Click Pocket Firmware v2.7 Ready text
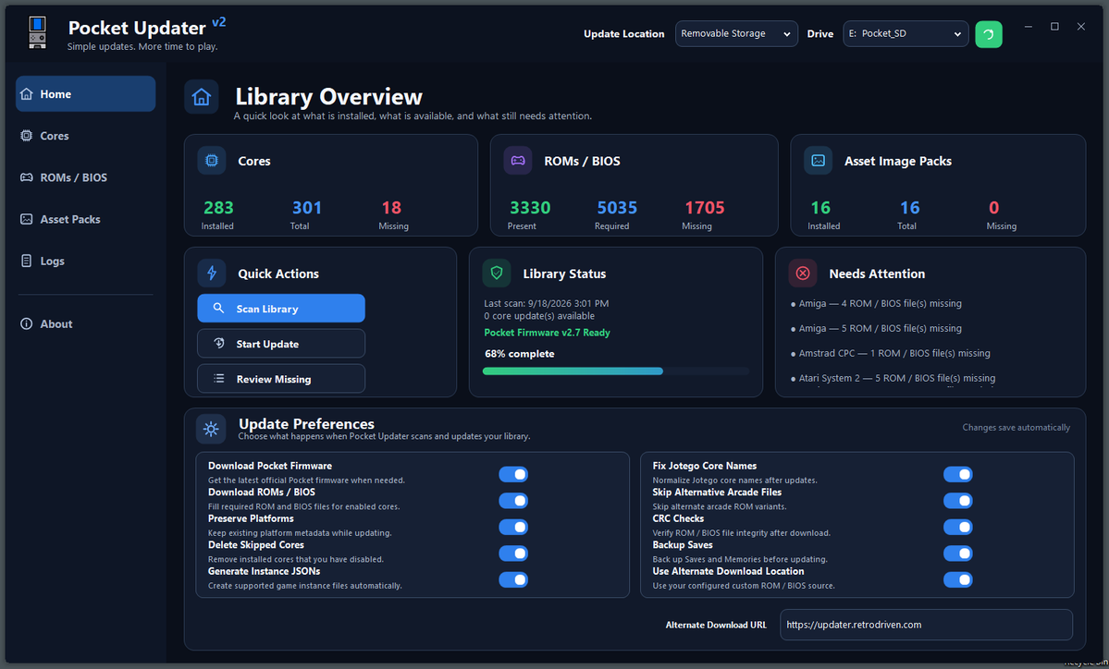 [547, 332]
